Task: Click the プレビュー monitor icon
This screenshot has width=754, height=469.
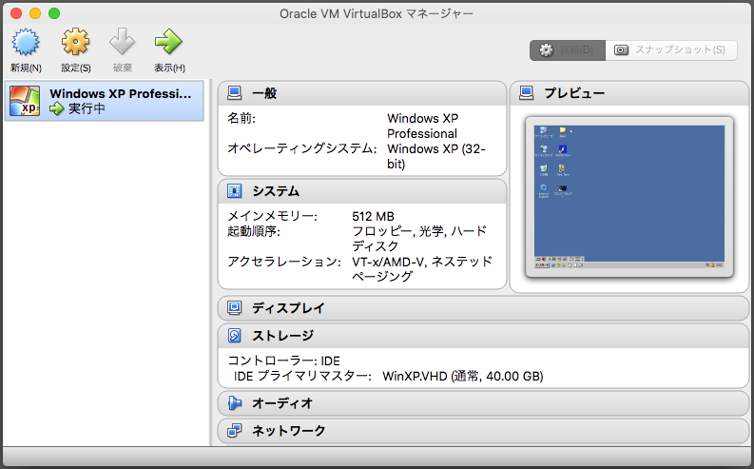Action: [527, 93]
